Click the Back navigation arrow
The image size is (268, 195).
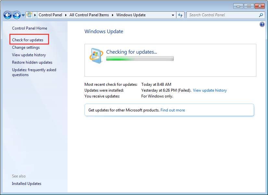click(x=7, y=15)
